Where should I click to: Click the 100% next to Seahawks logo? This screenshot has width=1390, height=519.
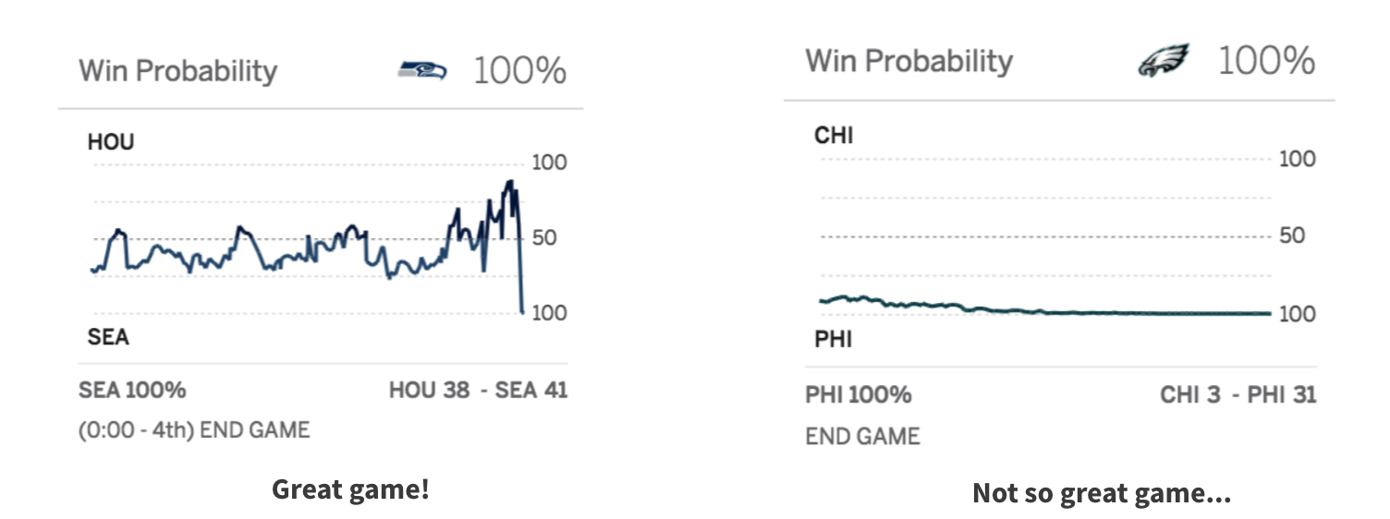click(519, 71)
